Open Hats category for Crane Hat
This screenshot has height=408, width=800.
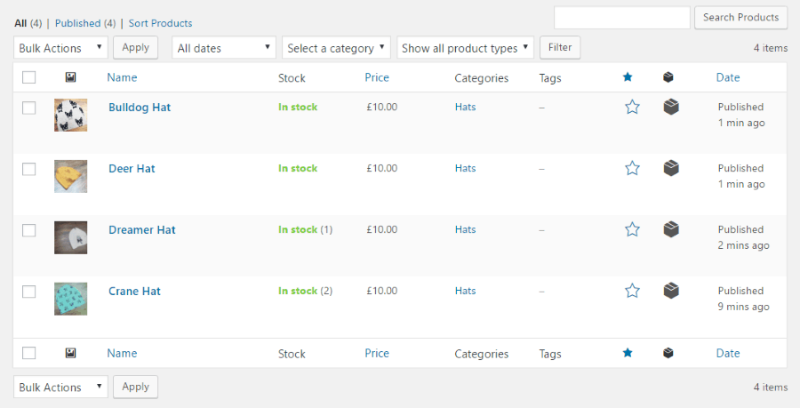(465, 291)
